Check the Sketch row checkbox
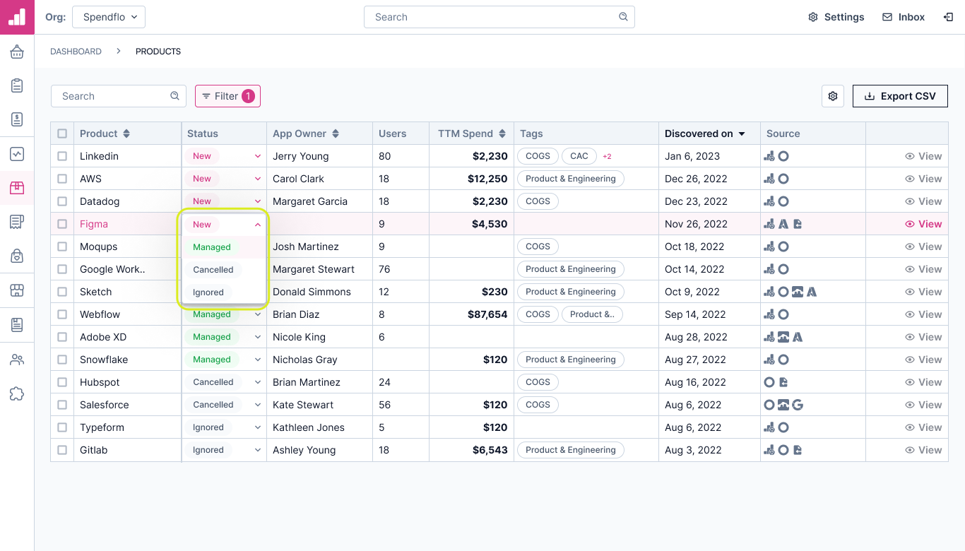This screenshot has height=551, width=965. coord(62,292)
